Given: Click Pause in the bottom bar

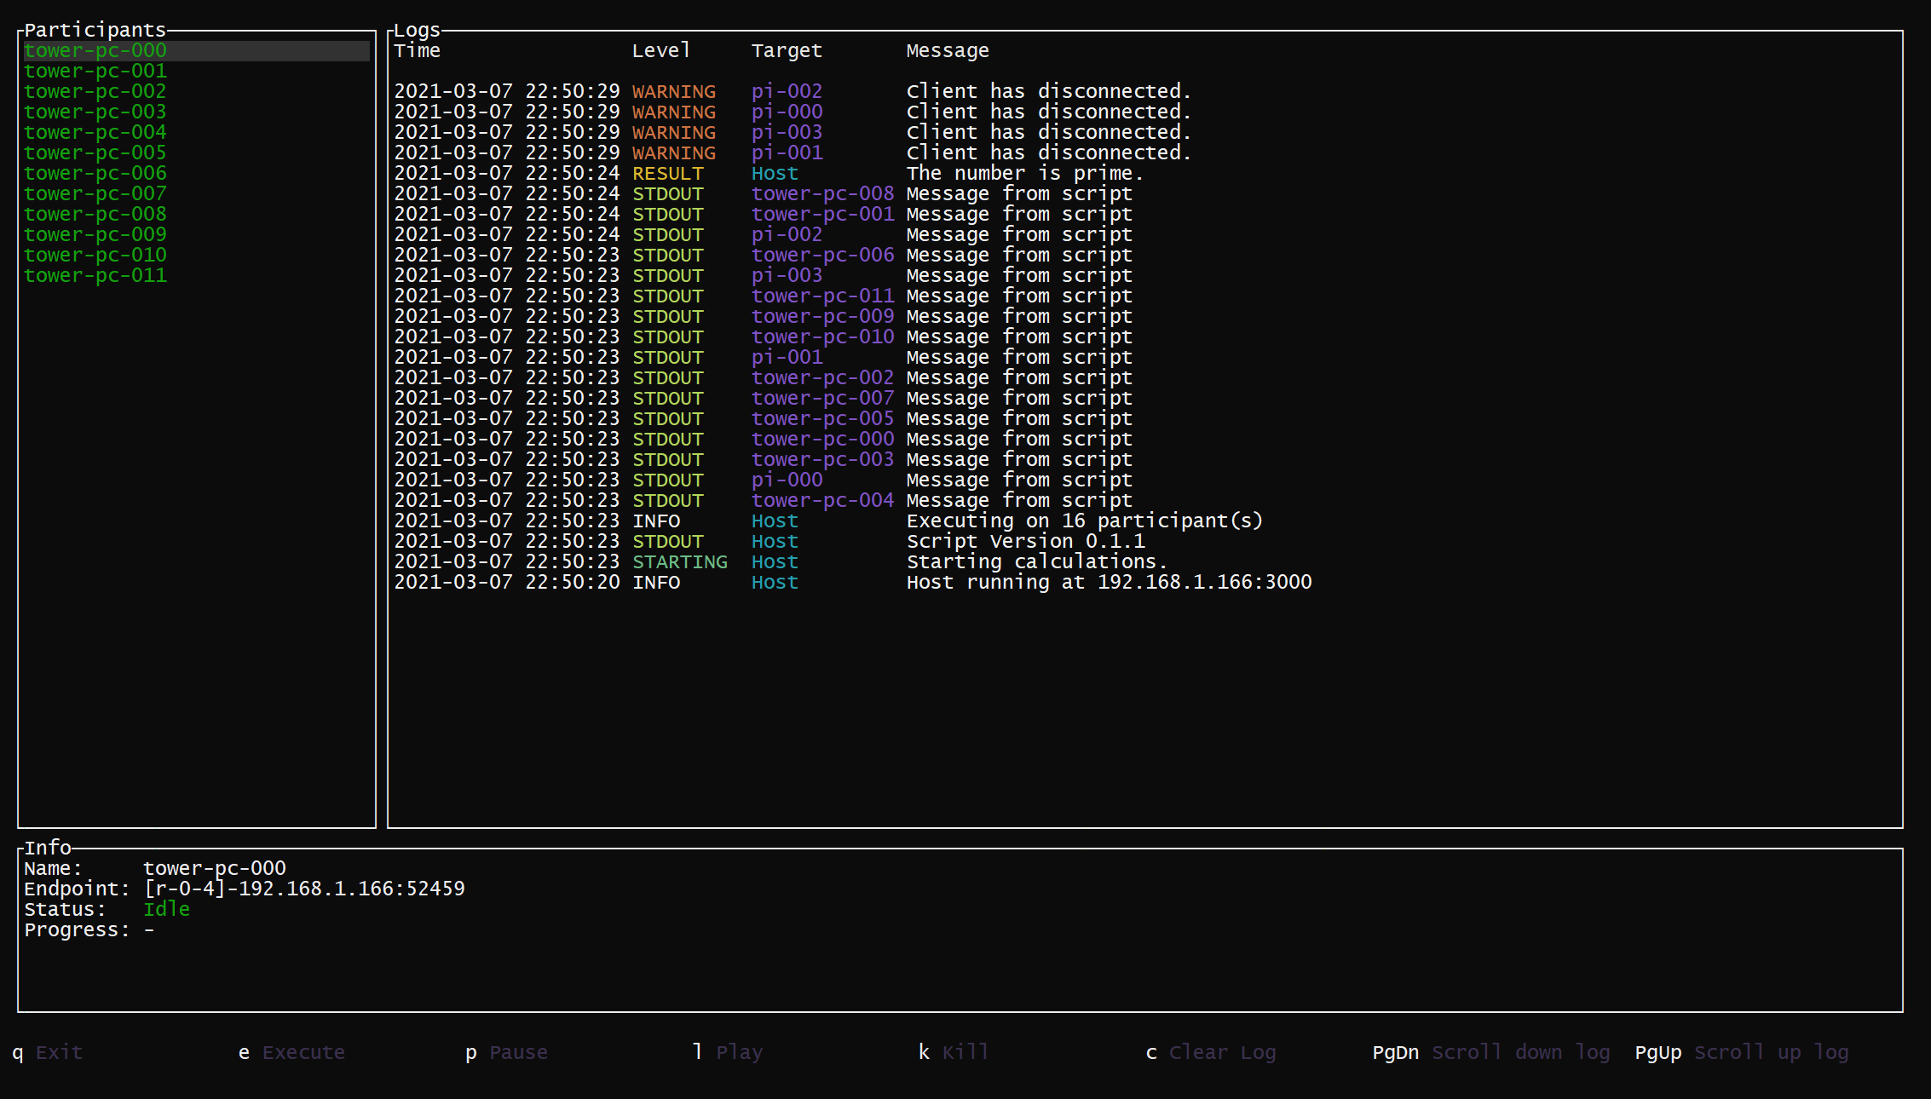Looking at the screenshot, I should [518, 1053].
